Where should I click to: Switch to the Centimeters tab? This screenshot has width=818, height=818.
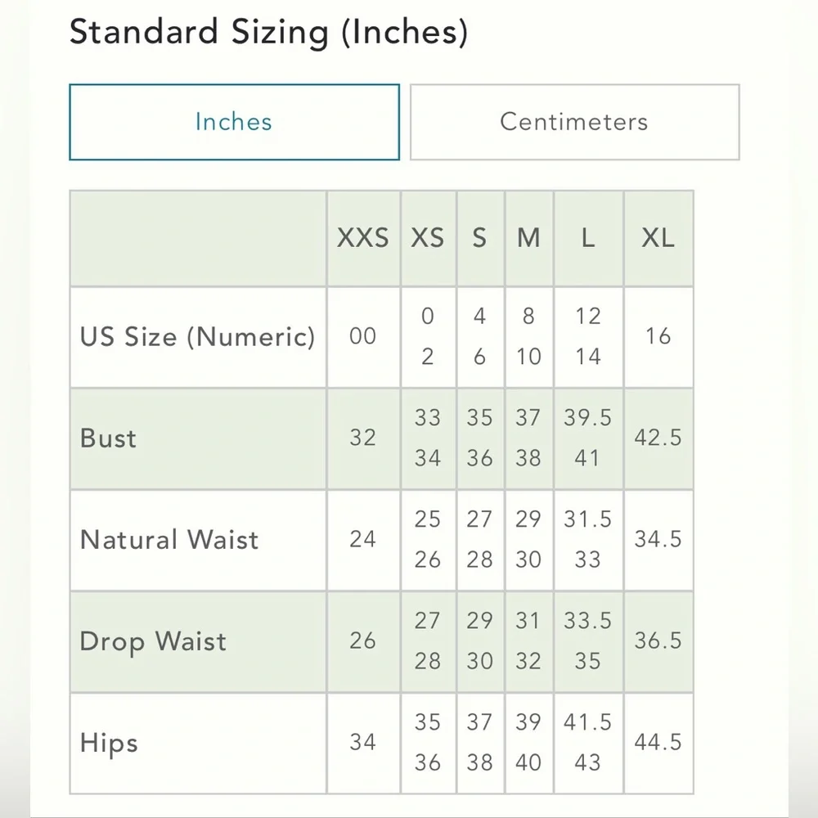(x=574, y=122)
